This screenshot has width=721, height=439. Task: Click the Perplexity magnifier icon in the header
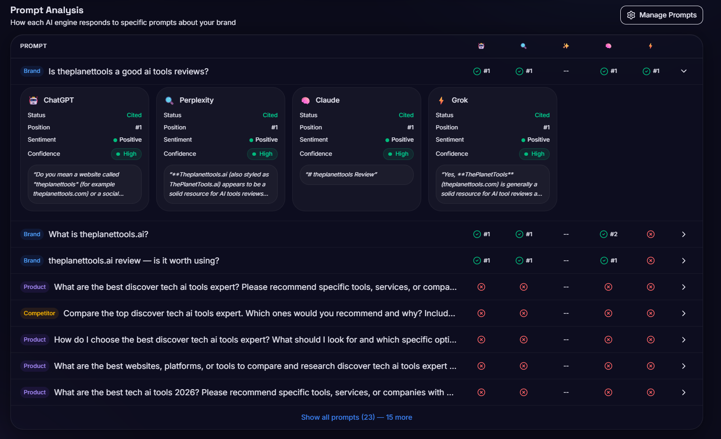click(x=523, y=46)
